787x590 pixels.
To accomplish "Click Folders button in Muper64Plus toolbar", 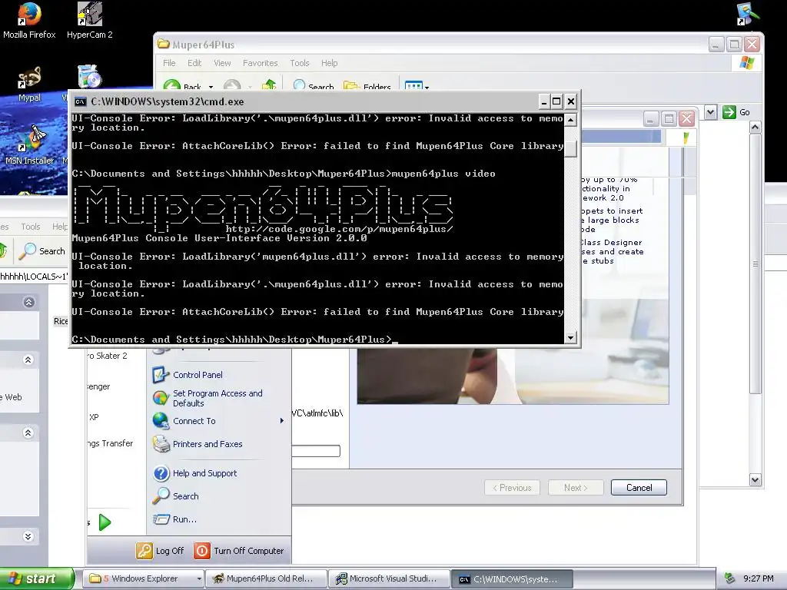I will (x=367, y=86).
